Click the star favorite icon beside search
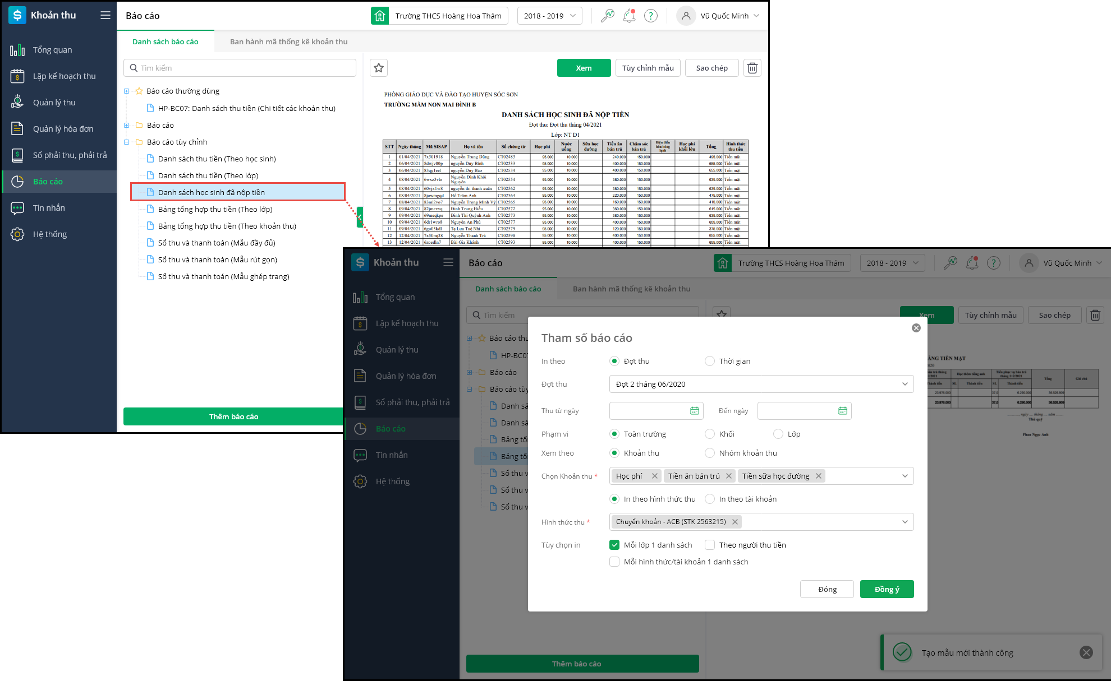The width and height of the screenshot is (1111, 681). 379,68
